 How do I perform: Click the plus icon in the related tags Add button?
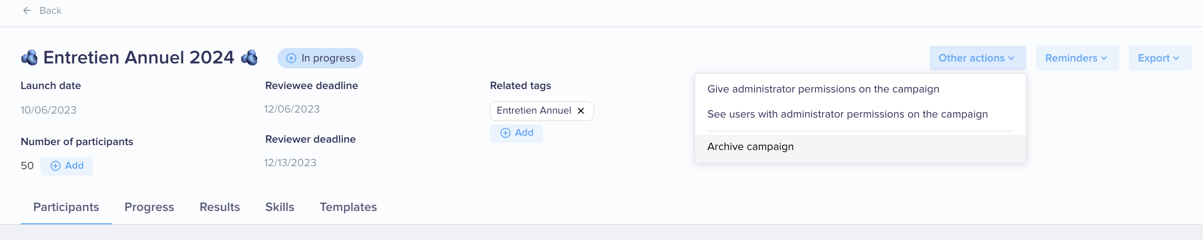tap(505, 133)
